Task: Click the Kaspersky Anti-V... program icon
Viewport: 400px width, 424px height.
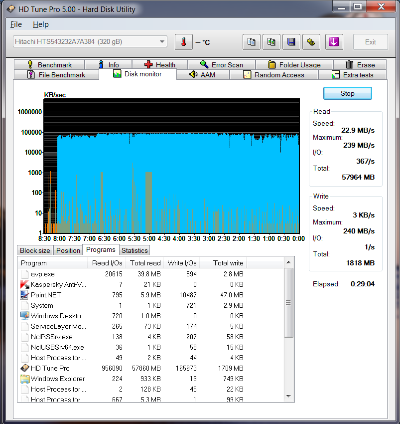Action: (x=24, y=284)
